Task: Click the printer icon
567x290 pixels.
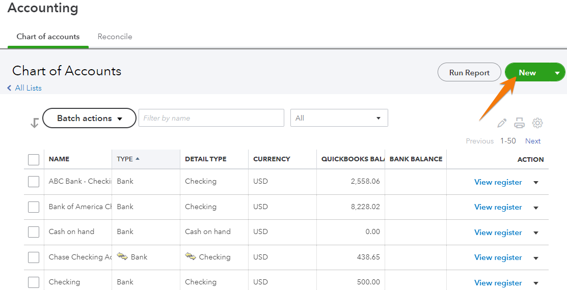Action: [x=519, y=123]
